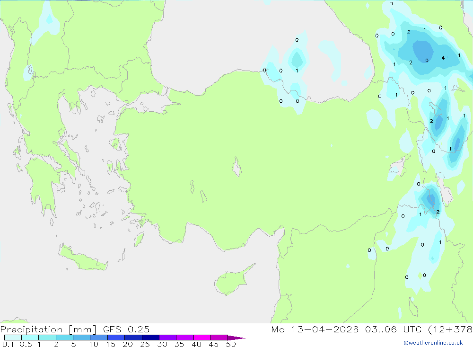
Task: Click the legend label '30'
Action: (162, 344)
